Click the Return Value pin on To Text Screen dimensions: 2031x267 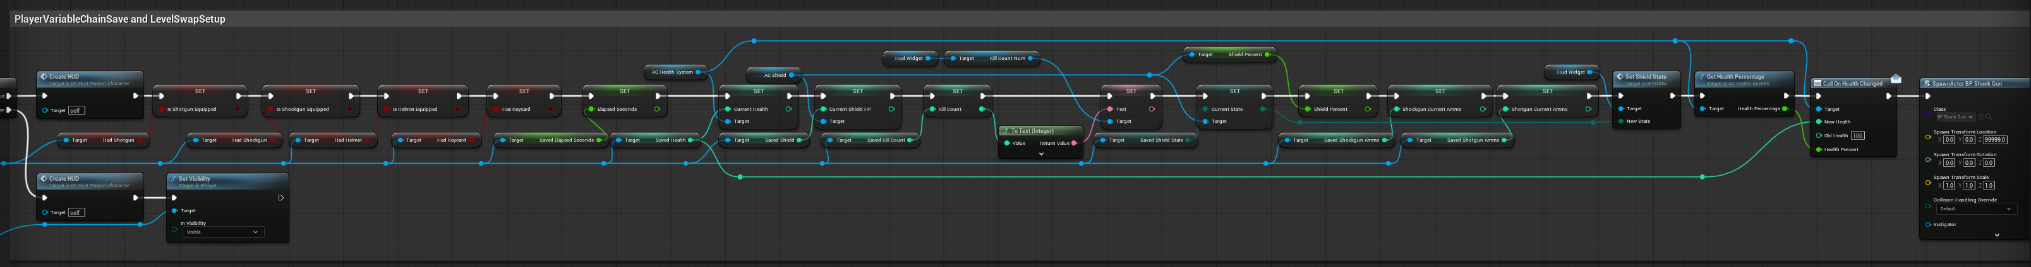(1074, 143)
